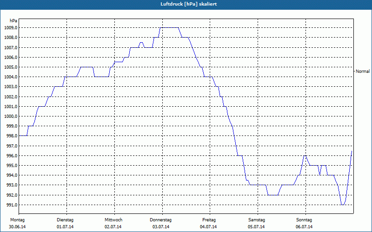Select the 'Dienstag' day label
This screenshot has height=232, width=372.
click(x=65, y=220)
